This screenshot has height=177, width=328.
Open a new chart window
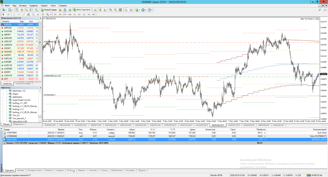click(3, 10)
